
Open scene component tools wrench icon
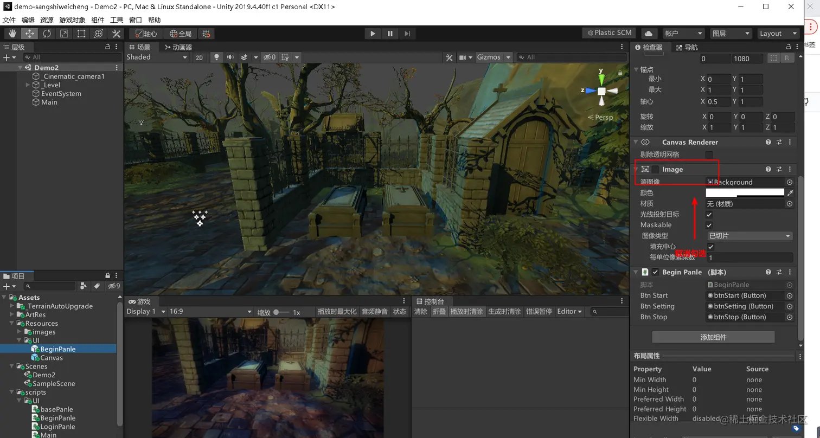pyautogui.click(x=449, y=57)
